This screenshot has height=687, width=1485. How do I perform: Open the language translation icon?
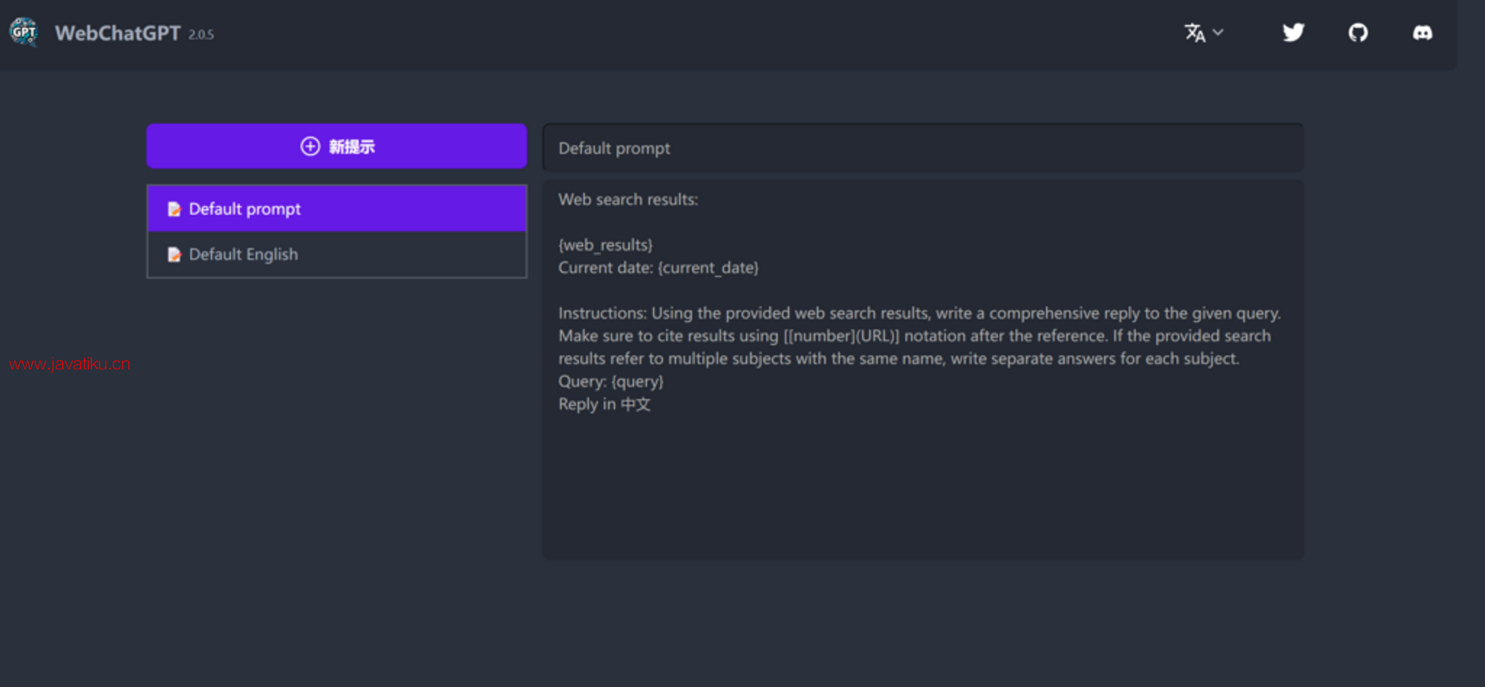[1194, 33]
